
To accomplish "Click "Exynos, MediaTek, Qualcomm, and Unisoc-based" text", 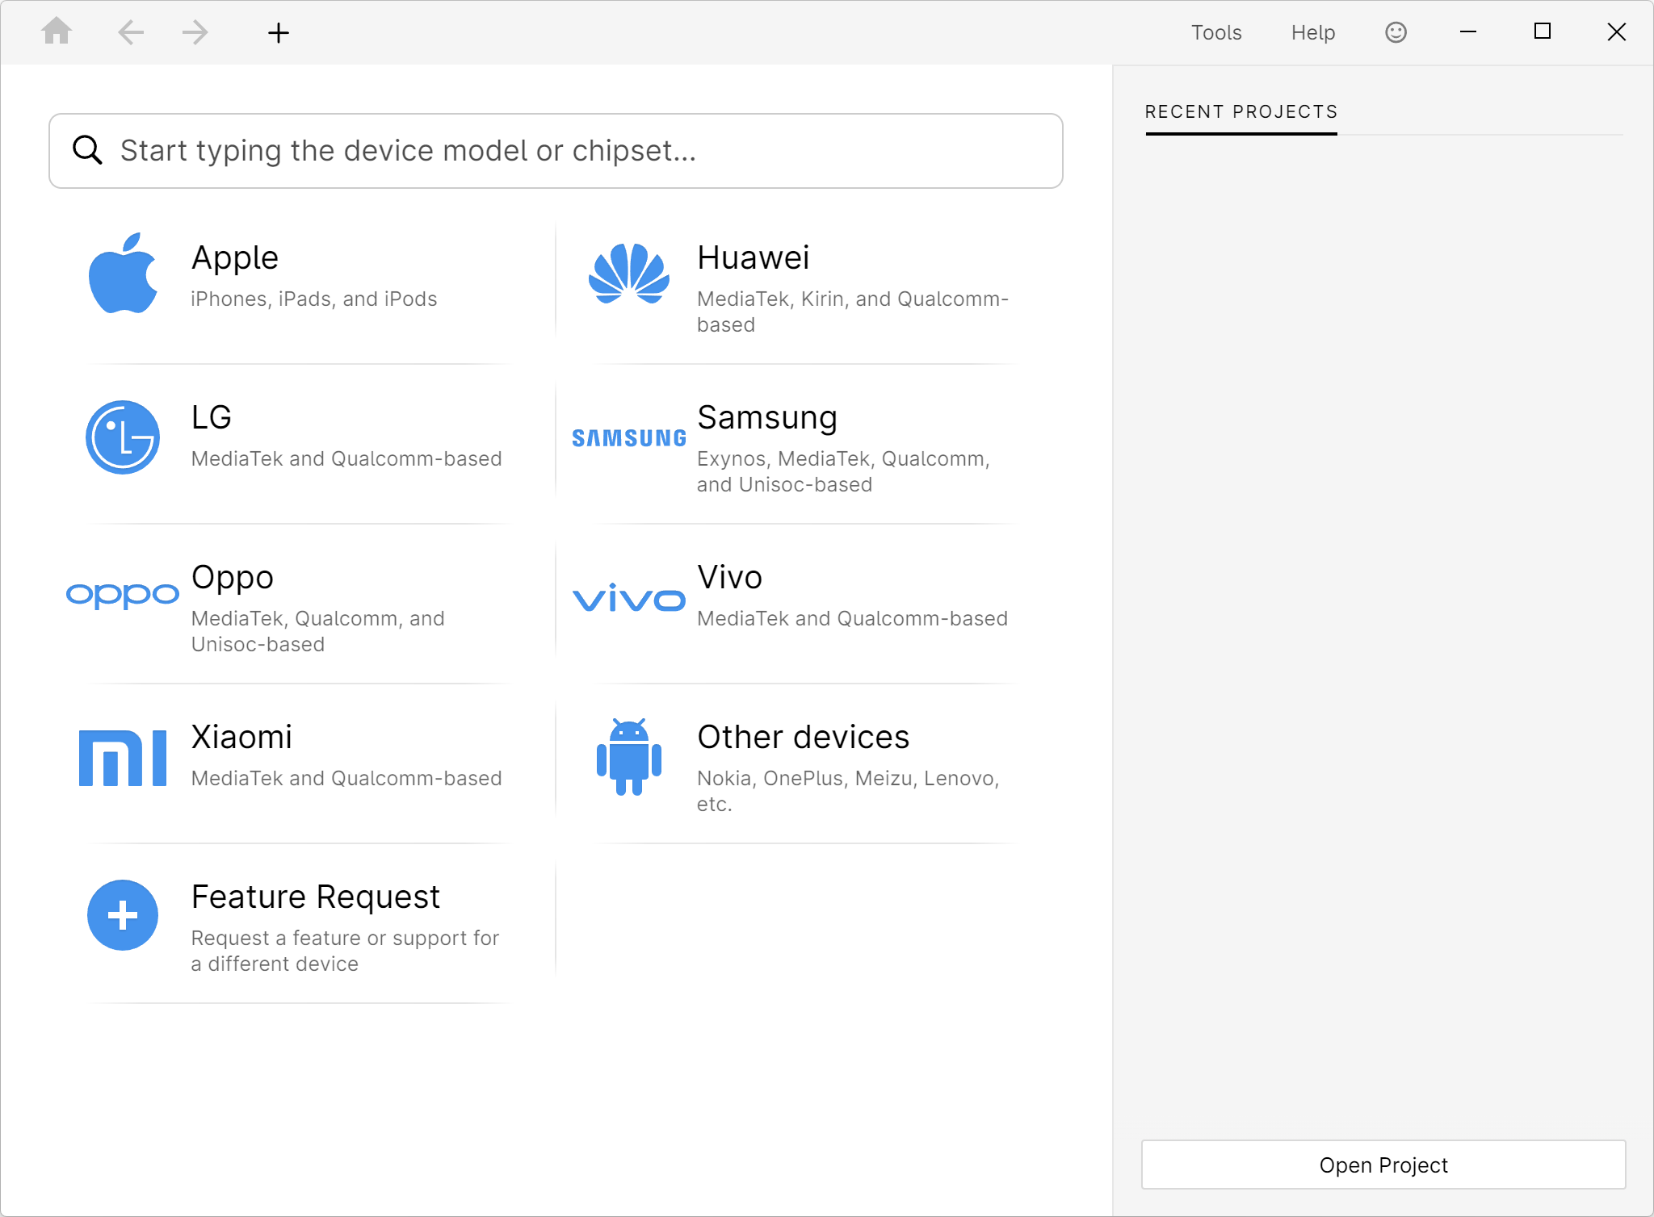I will 843,471.
